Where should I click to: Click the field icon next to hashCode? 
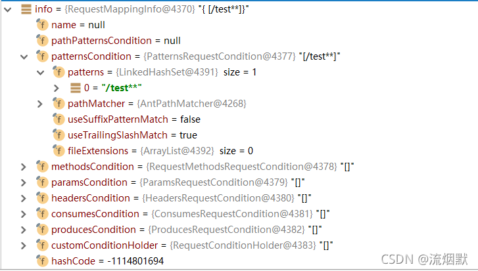(x=42, y=261)
